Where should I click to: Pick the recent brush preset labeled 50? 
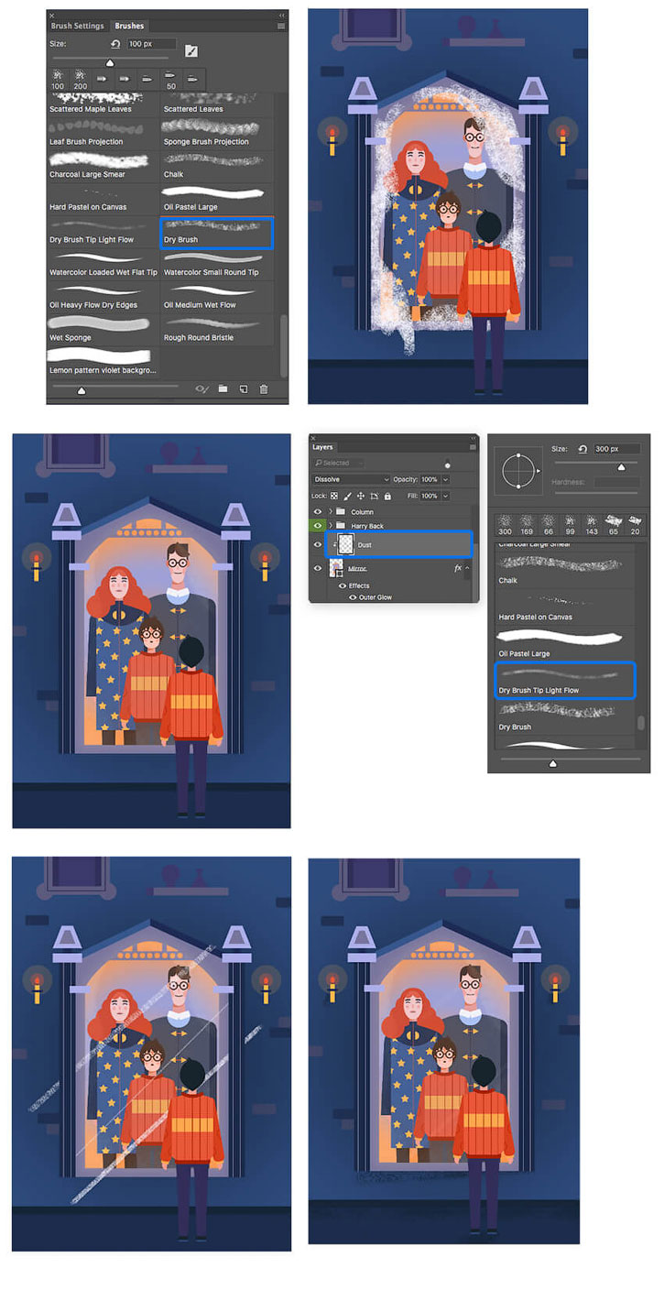[170, 80]
